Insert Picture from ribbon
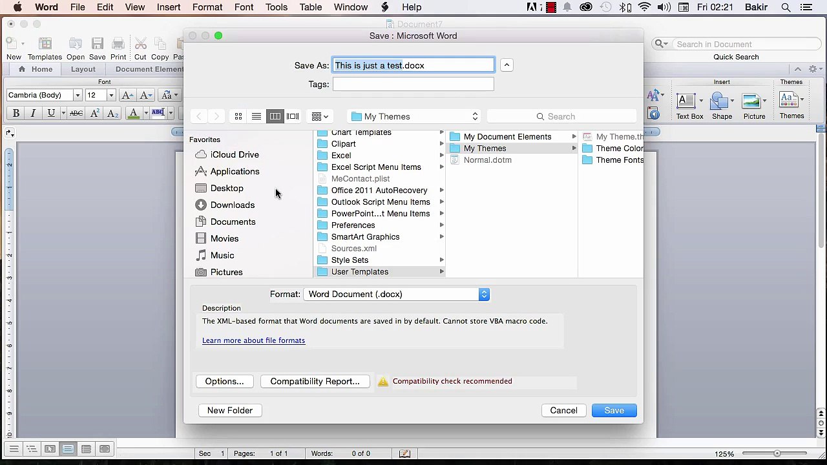 click(x=754, y=106)
